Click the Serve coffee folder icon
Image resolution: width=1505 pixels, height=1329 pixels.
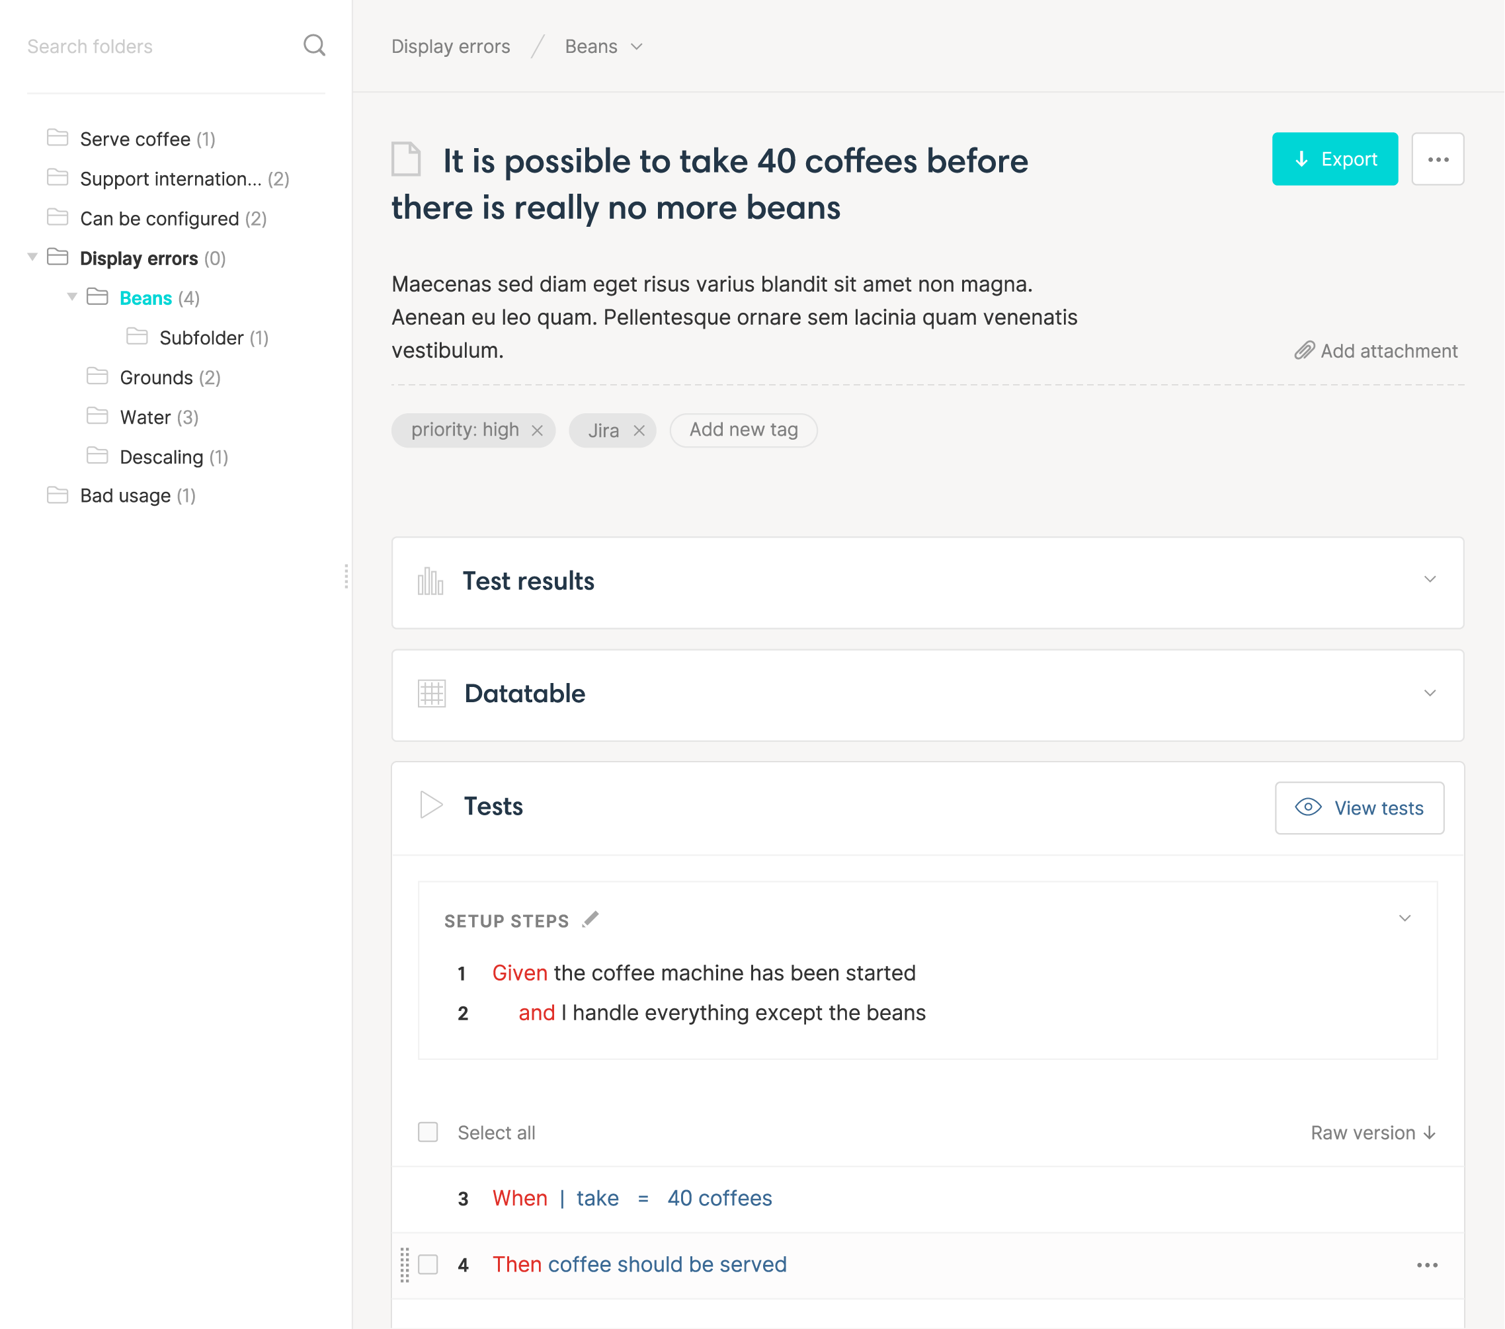tap(58, 138)
